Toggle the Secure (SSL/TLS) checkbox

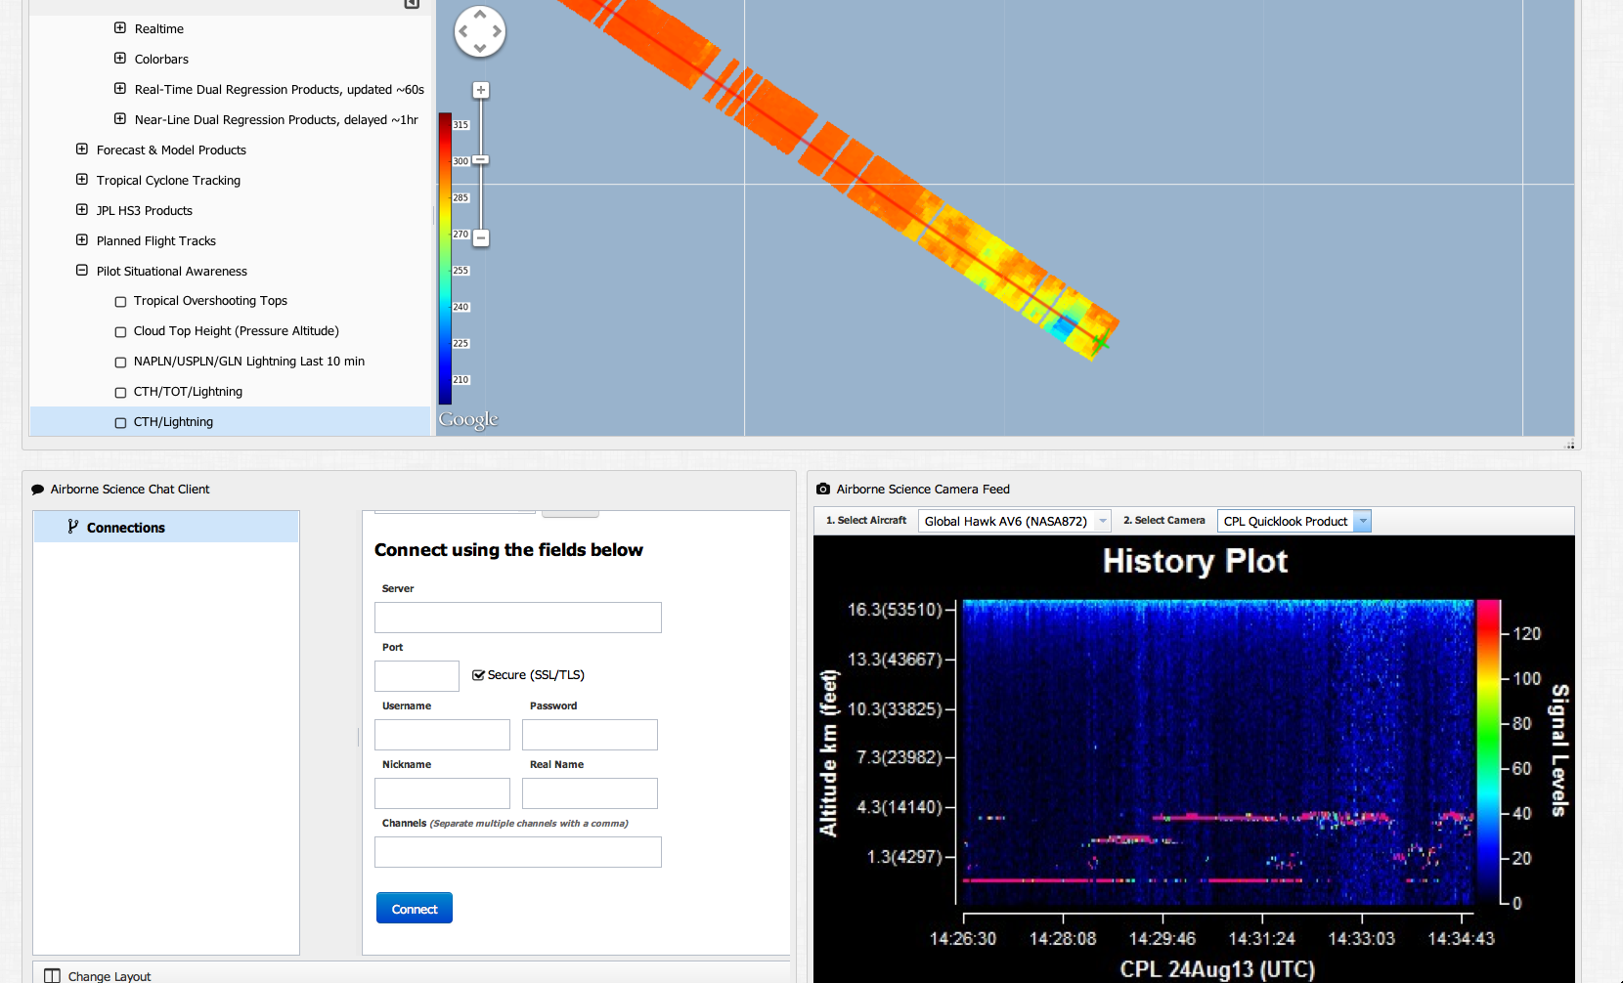click(x=478, y=675)
